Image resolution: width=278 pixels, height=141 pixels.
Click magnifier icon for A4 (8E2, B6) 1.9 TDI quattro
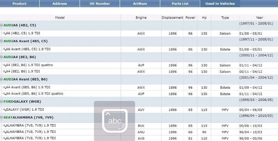coord(5,65)
